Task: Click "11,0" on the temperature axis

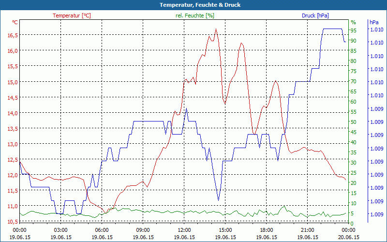Action: [x=13, y=206]
